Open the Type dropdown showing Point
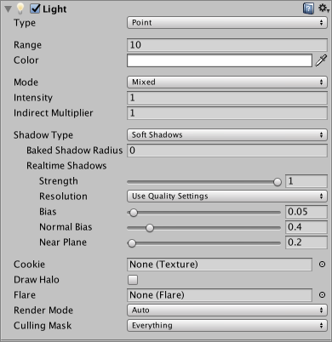The height and width of the screenshot is (342, 332). [x=227, y=23]
